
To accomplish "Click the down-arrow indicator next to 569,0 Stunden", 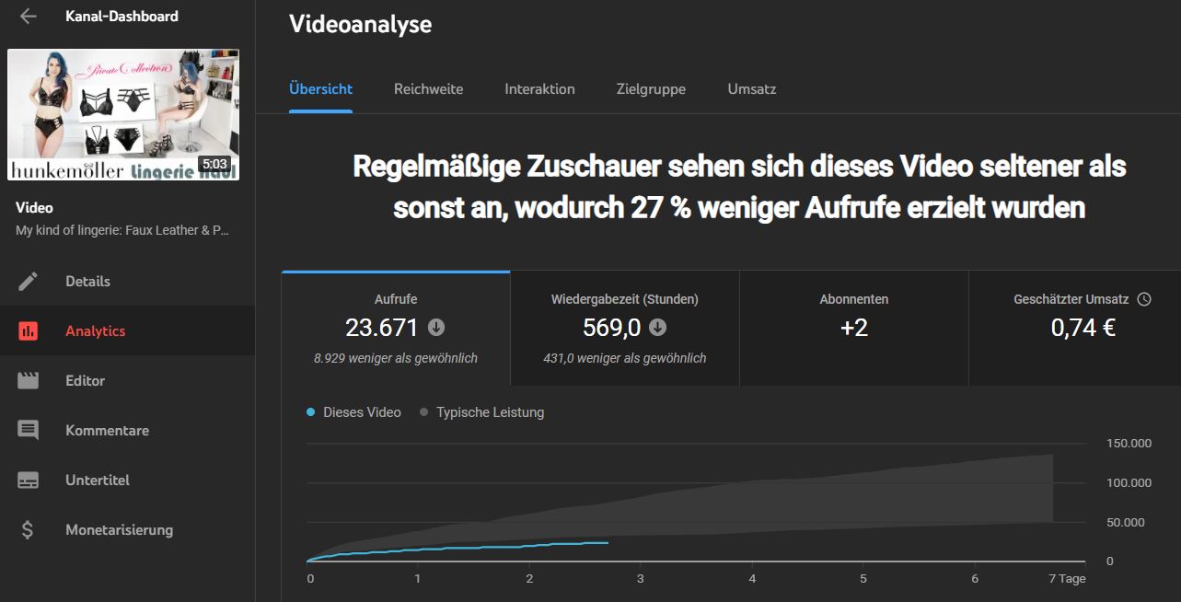I will pos(657,328).
